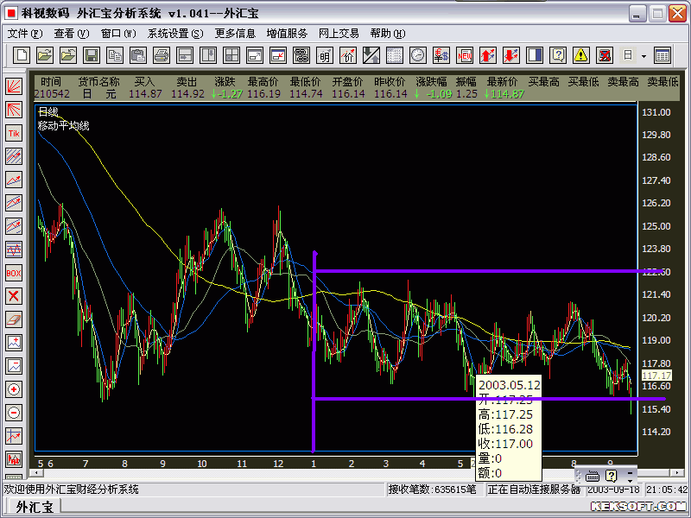Open the 查看(V) menu
Screen dimensions: 691x518
(x=72, y=34)
